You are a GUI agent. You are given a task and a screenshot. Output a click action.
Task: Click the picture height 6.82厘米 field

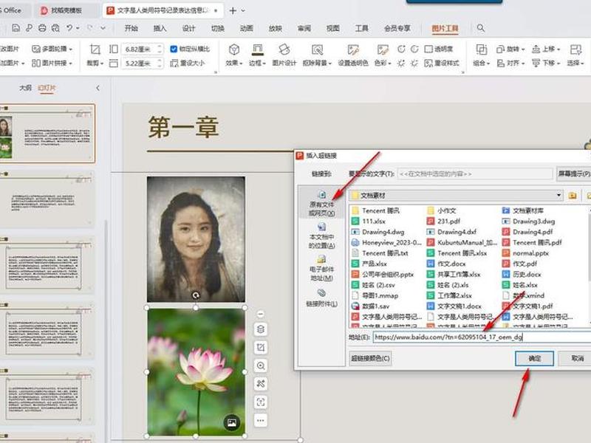pyautogui.click(x=142, y=49)
